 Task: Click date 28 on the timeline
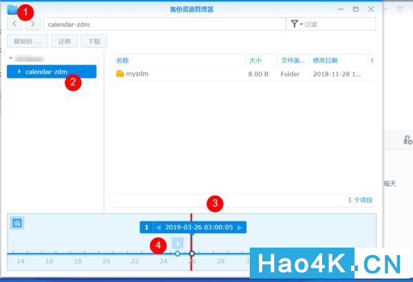220,261
